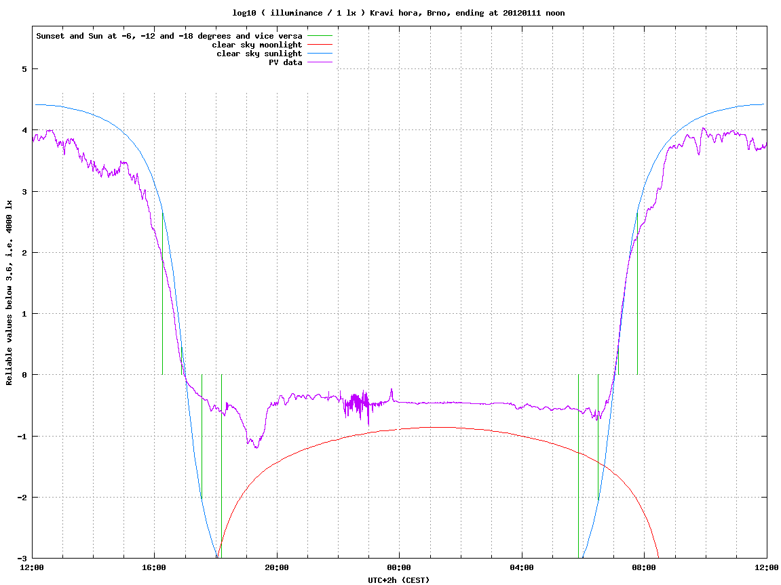Click the x-axis label 'UTC+2h (CEST)'
This screenshot has width=781, height=585.
click(x=398, y=580)
